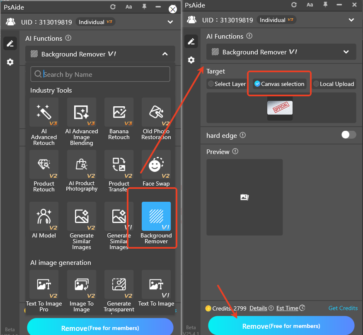363x335 pixels.
Task: Select the AI Model tool
Action: [x=44, y=216]
